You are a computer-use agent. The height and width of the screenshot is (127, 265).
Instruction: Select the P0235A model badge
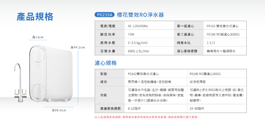(105, 15)
